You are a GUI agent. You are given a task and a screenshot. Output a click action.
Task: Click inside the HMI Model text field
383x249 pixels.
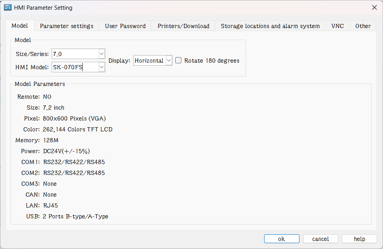[x=75, y=67]
